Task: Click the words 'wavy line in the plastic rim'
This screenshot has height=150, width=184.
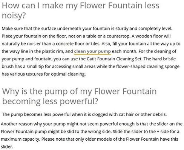Action: pos(35,51)
